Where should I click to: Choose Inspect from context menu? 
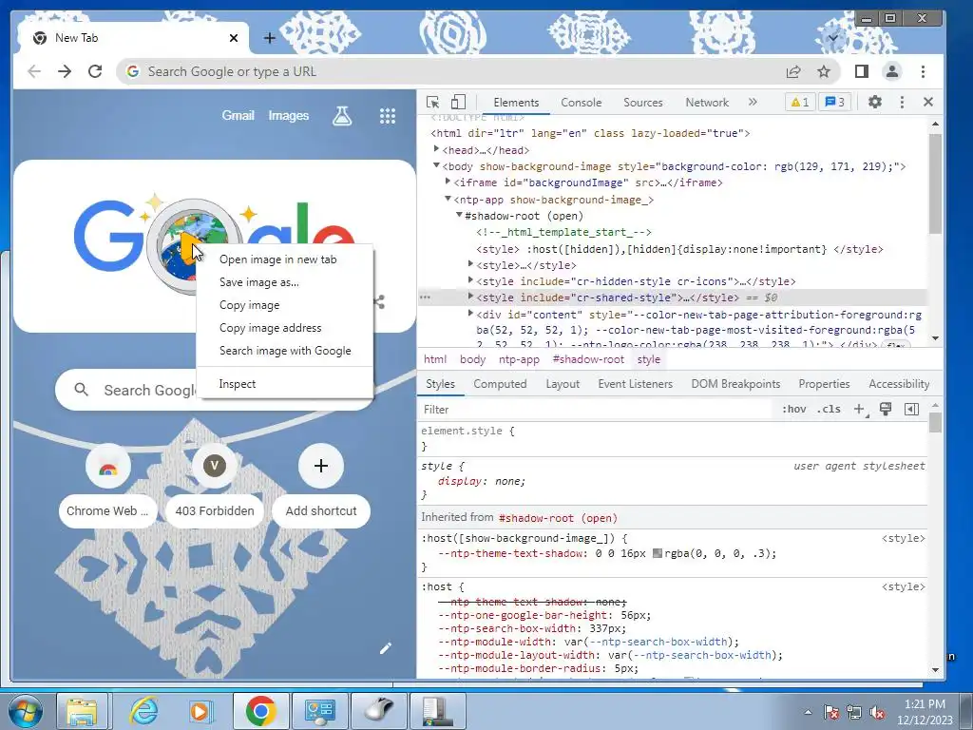285,384
